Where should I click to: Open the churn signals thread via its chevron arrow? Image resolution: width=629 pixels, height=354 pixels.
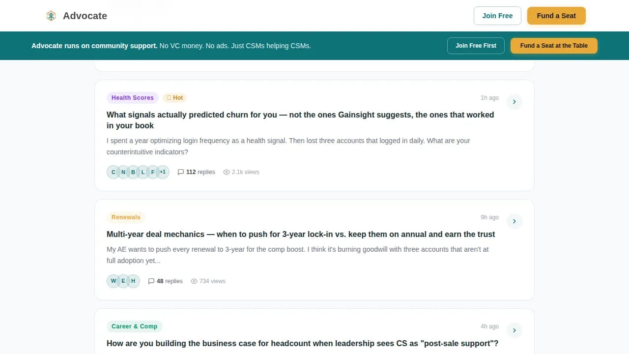[x=514, y=102]
